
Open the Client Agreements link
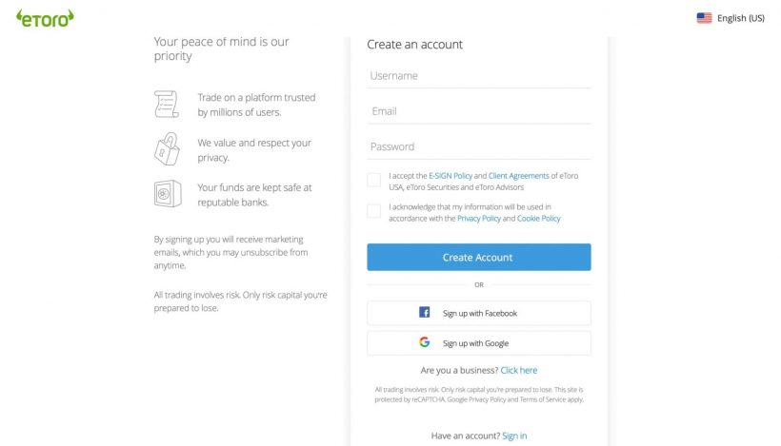518,176
